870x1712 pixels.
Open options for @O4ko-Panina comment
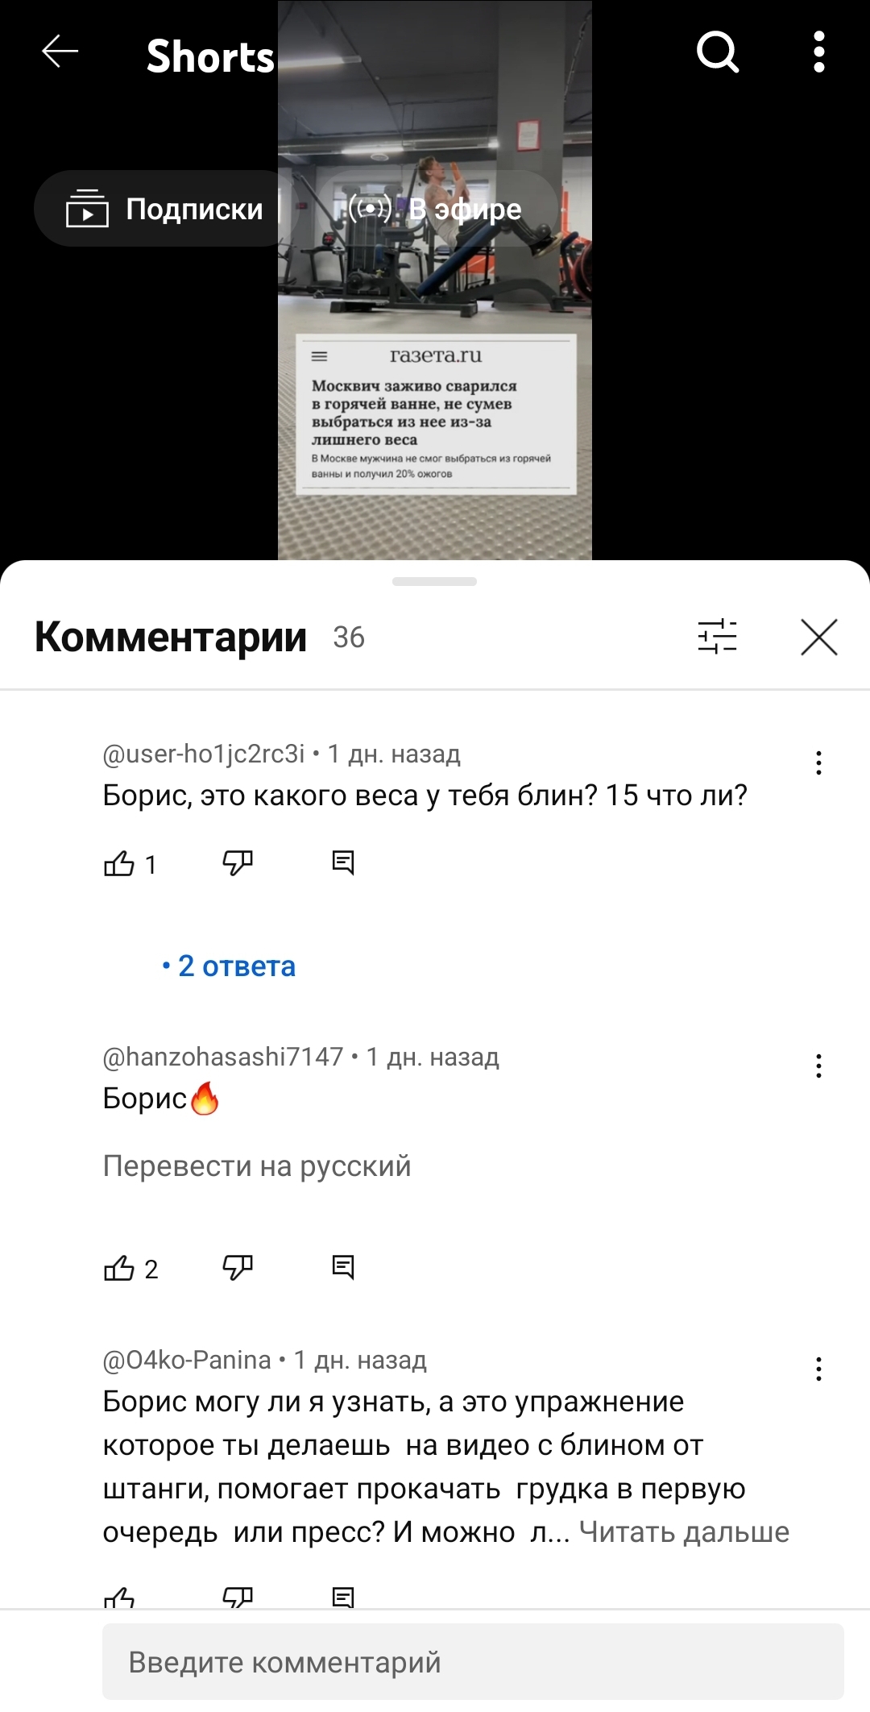pos(818,1369)
